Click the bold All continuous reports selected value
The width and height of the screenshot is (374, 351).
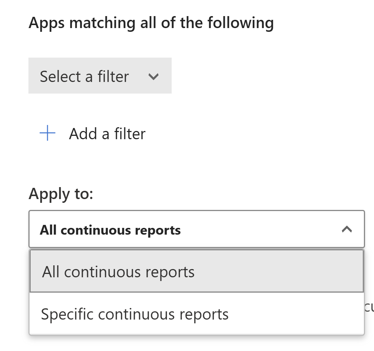click(110, 230)
